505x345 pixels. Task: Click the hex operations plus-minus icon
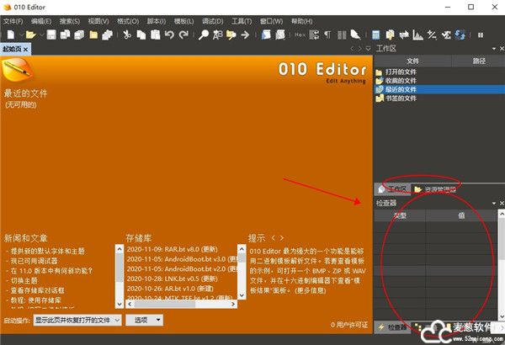[432, 34]
